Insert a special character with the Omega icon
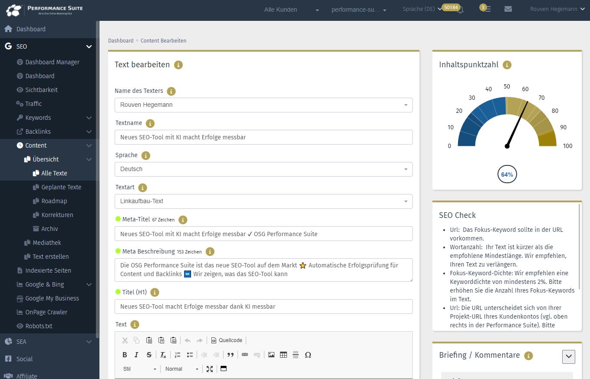 point(308,355)
